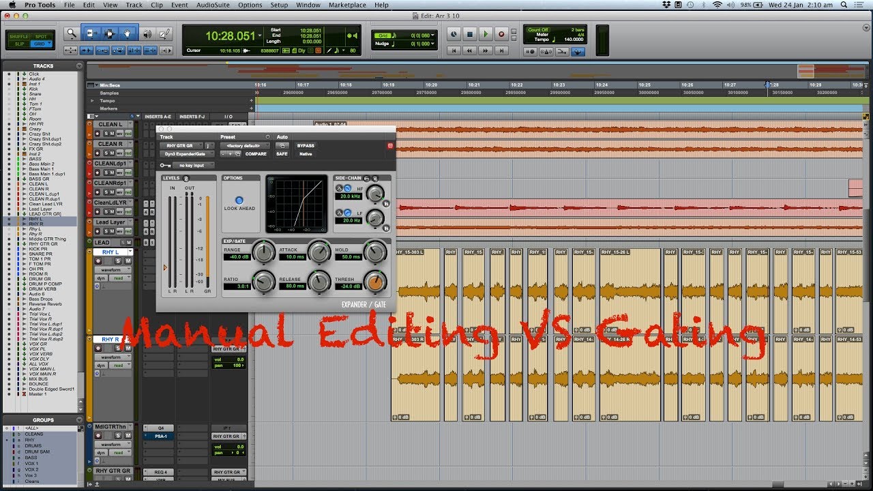This screenshot has height=491, width=873.
Task: Click the next preset plus button
Action: click(x=230, y=154)
